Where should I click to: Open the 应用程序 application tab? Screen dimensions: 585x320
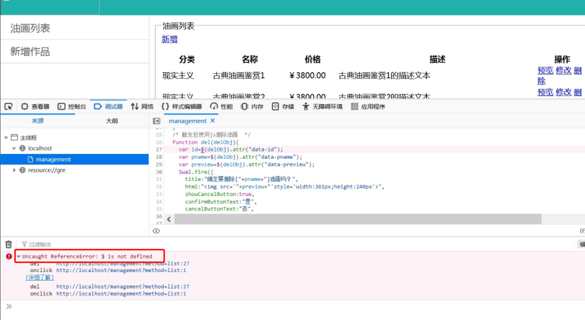368,106
